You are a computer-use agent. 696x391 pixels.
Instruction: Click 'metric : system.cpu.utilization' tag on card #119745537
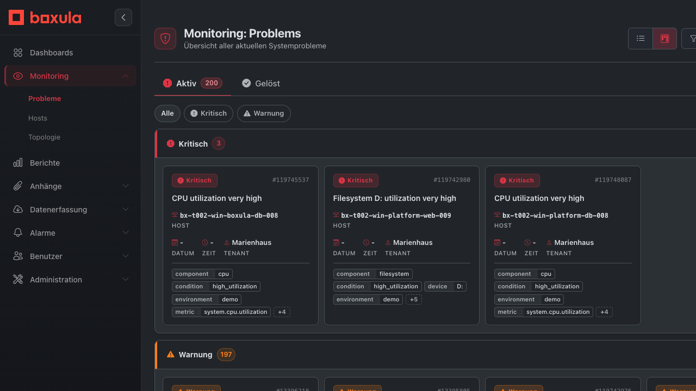(x=221, y=312)
